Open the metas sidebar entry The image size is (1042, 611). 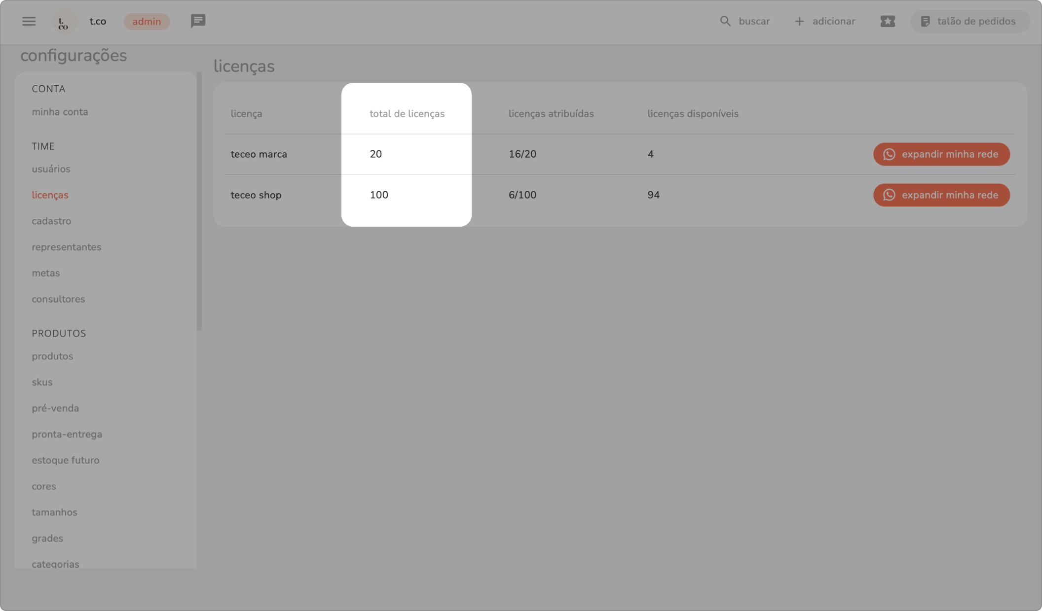(x=45, y=273)
